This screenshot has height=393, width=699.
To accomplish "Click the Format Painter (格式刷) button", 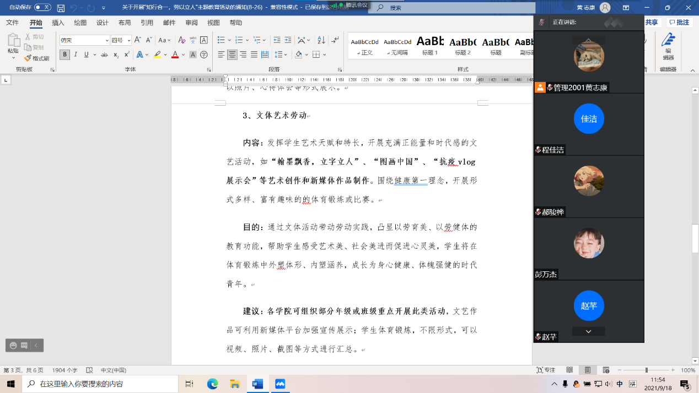I will (37, 58).
